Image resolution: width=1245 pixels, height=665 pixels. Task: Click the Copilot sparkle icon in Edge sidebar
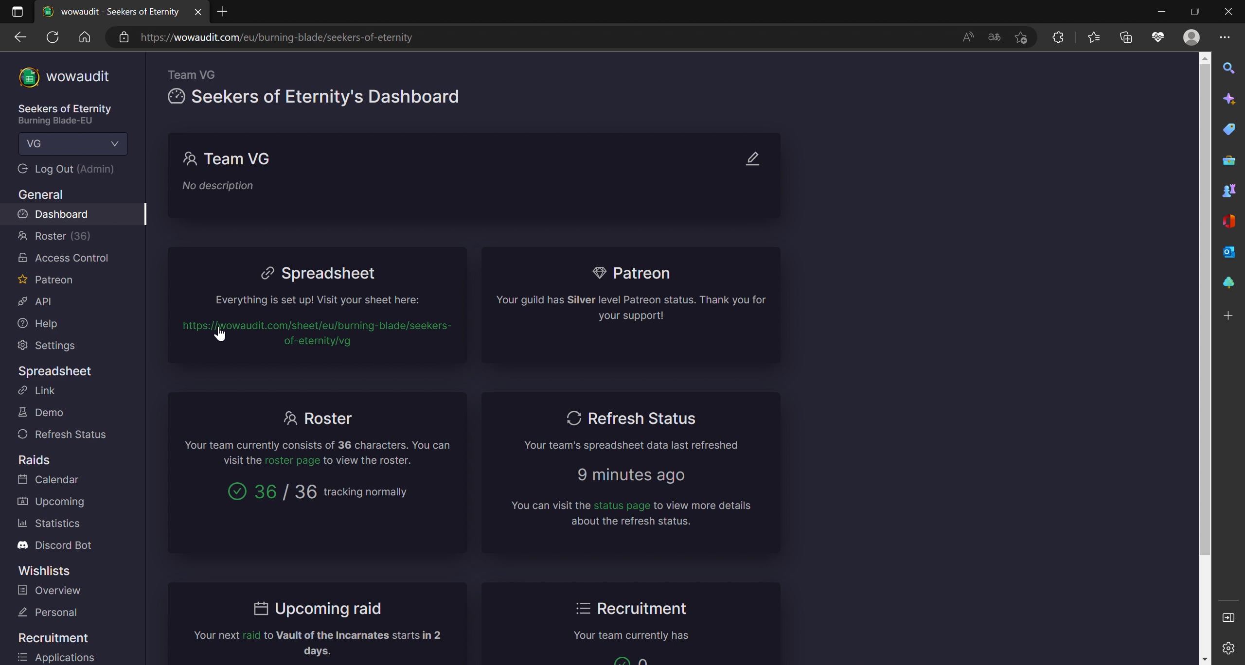tap(1228, 98)
